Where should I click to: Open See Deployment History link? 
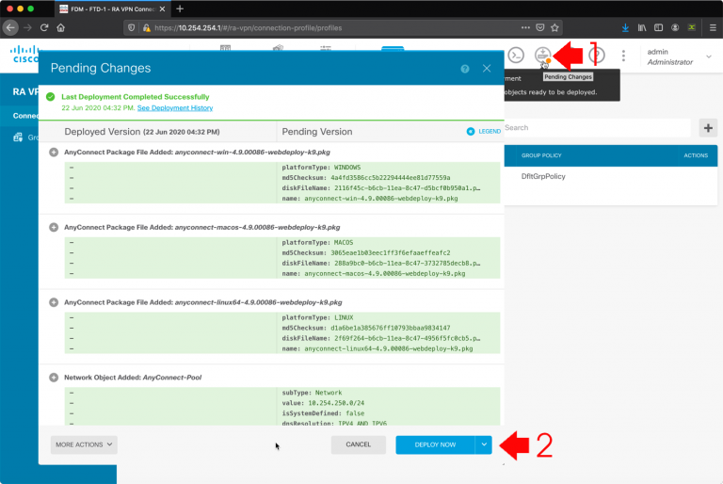[x=175, y=108]
